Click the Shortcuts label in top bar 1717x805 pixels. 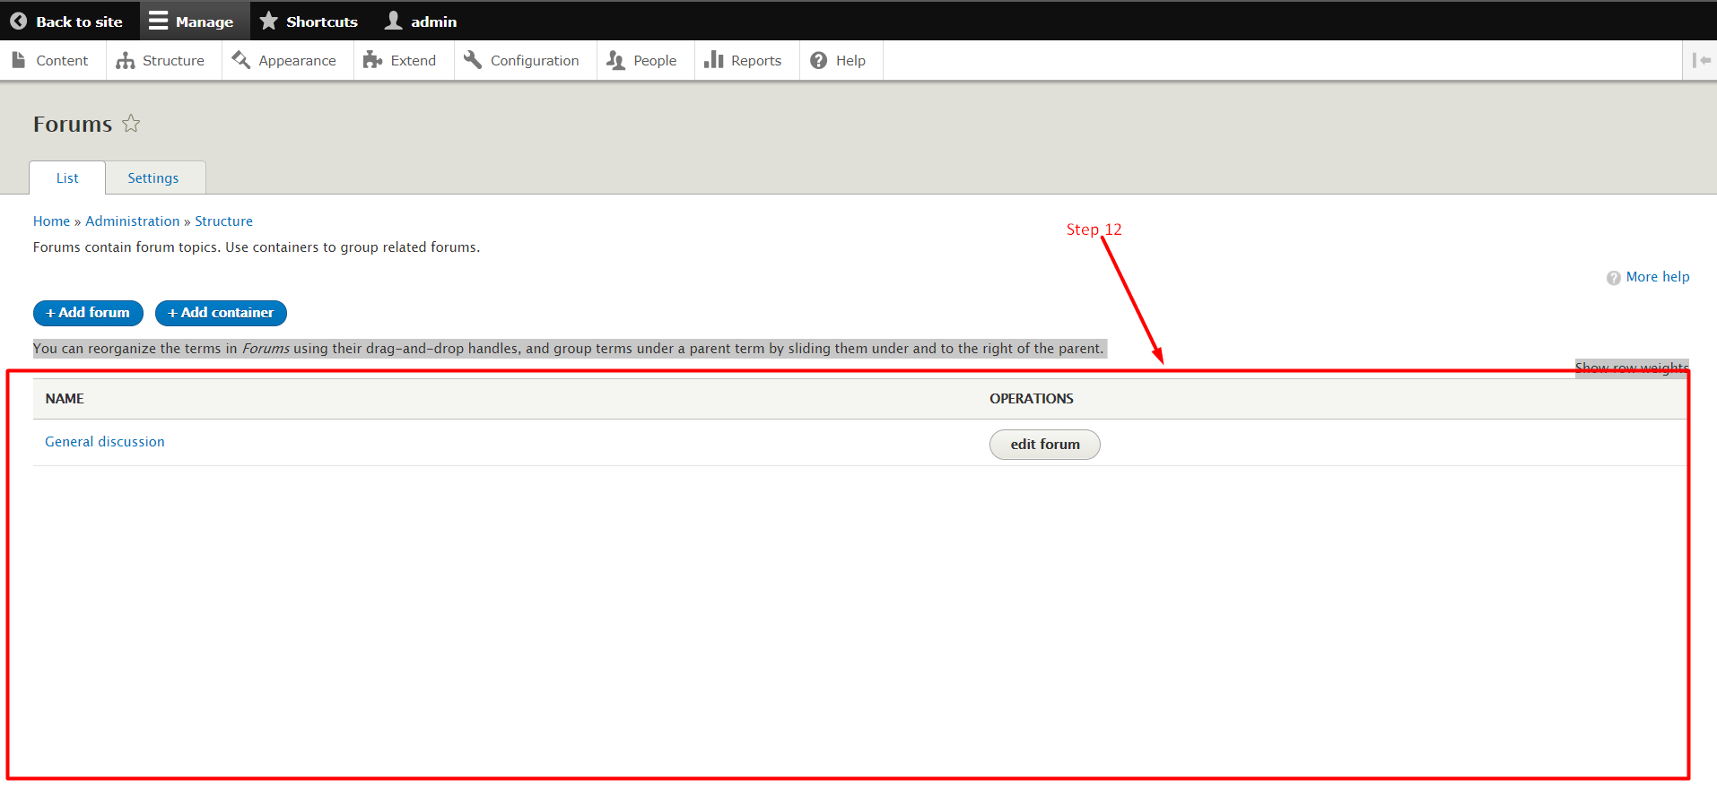[x=322, y=22]
